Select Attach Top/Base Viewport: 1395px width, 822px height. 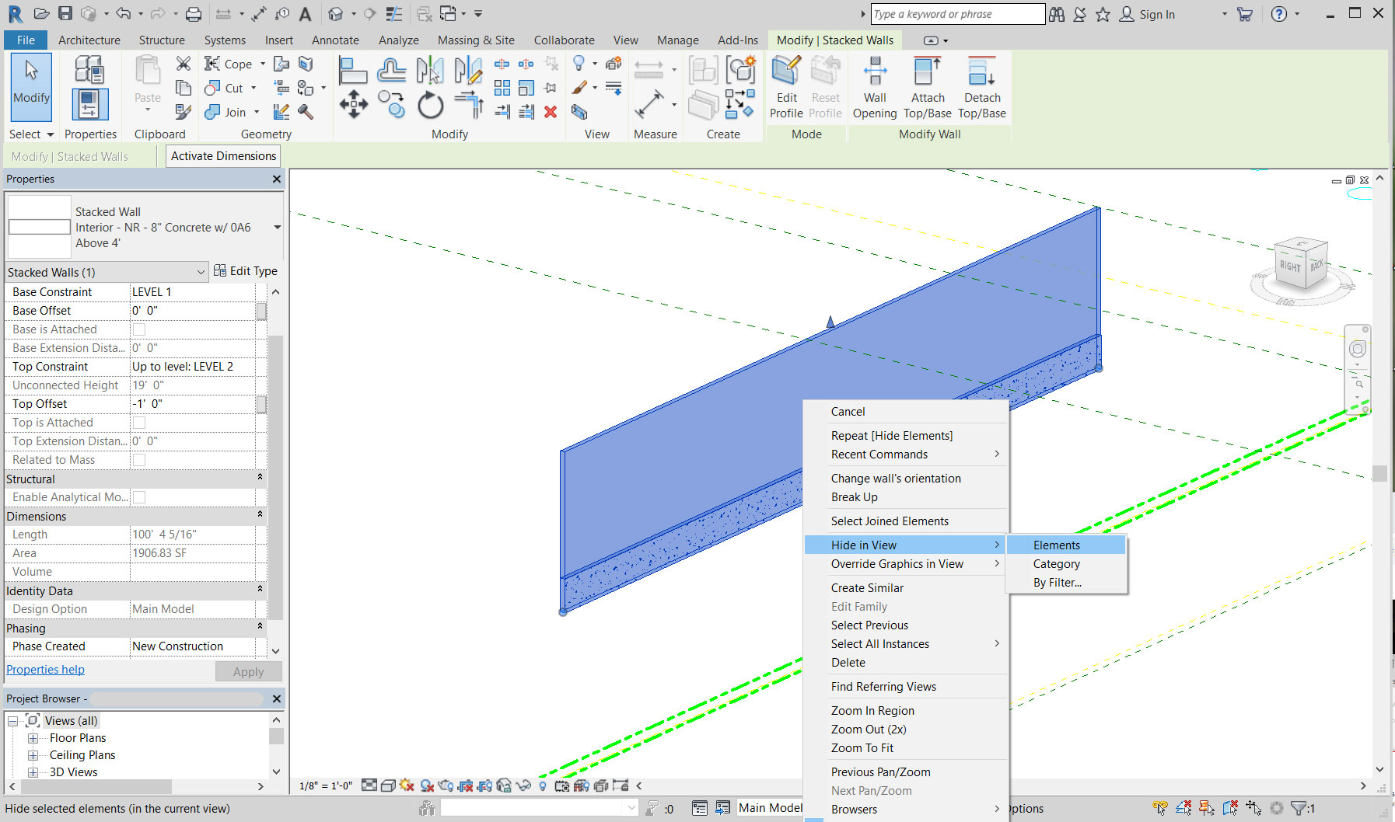[x=927, y=85]
